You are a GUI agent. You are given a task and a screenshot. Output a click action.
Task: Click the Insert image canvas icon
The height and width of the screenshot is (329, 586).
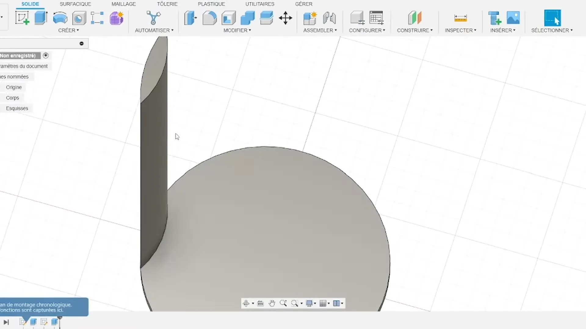(513, 18)
